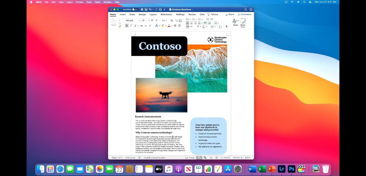Viewport: 366px width, 176px height.
Task: Open the Format menu in the menu bar
Action: click(x=79, y=2)
